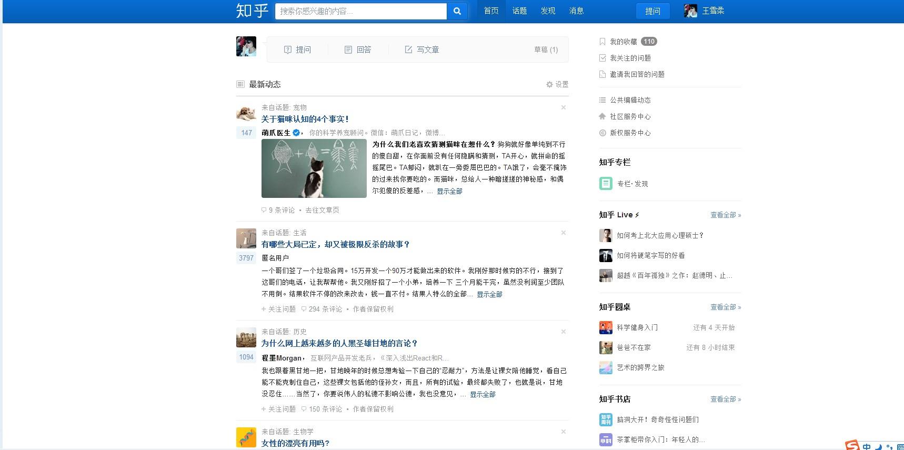The height and width of the screenshot is (450, 904).
Task: Click the 公共编辑动态 list icon
Action: [x=602, y=100]
